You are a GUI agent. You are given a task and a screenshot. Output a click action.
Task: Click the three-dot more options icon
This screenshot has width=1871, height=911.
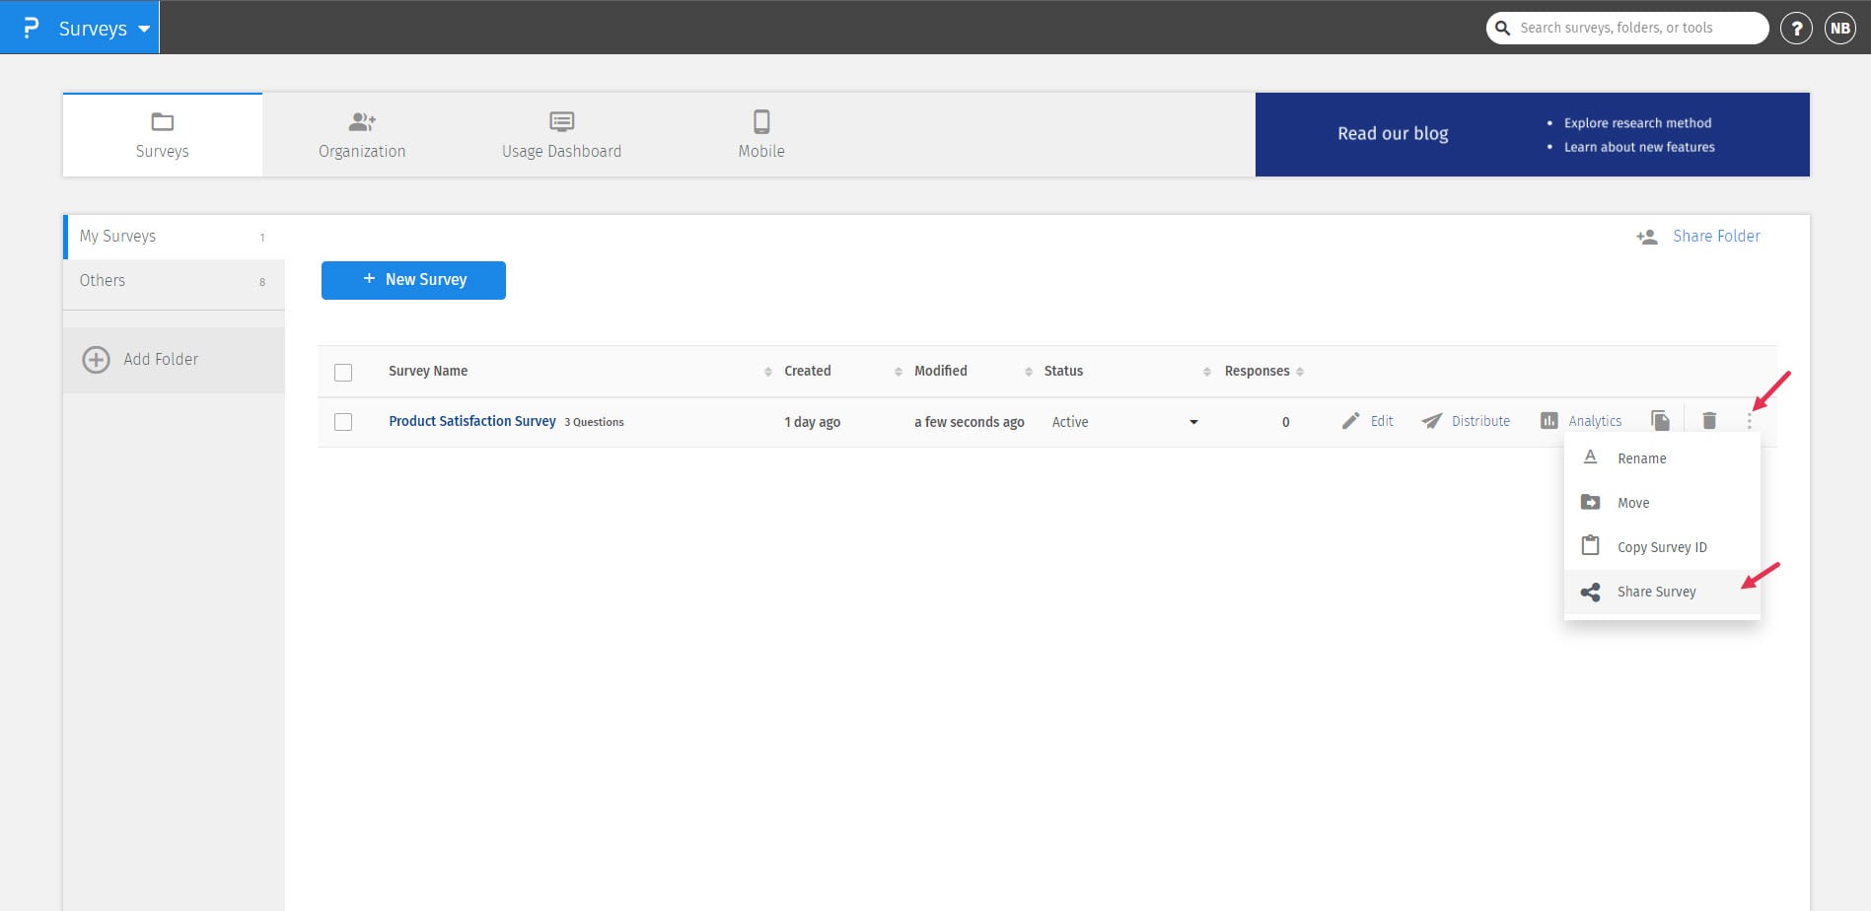pos(1750,421)
